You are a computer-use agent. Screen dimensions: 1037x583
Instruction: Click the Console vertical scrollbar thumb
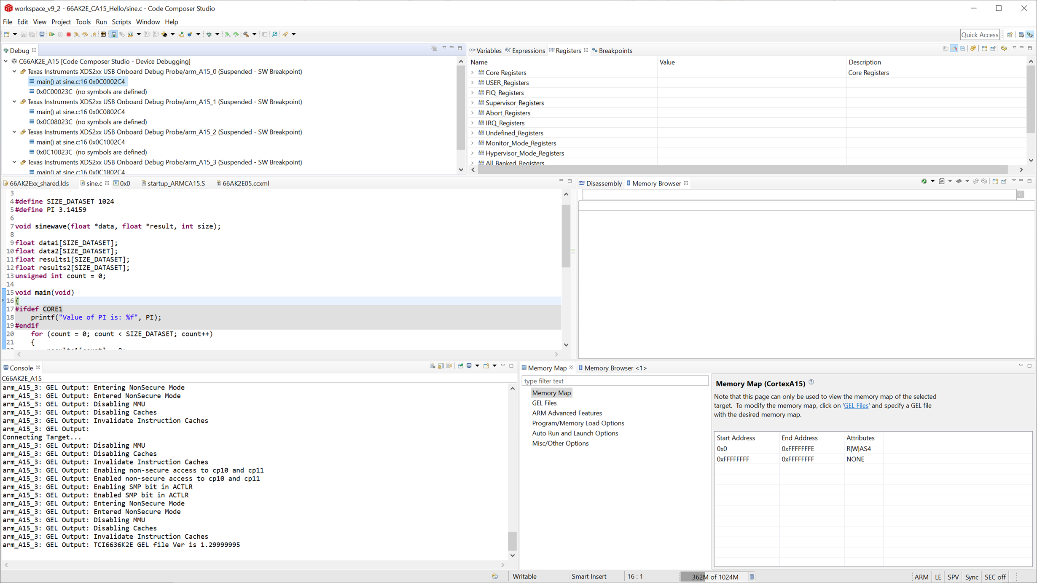(x=512, y=541)
